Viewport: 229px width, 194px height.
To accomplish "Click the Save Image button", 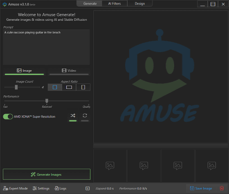I will click(x=201, y=188).
